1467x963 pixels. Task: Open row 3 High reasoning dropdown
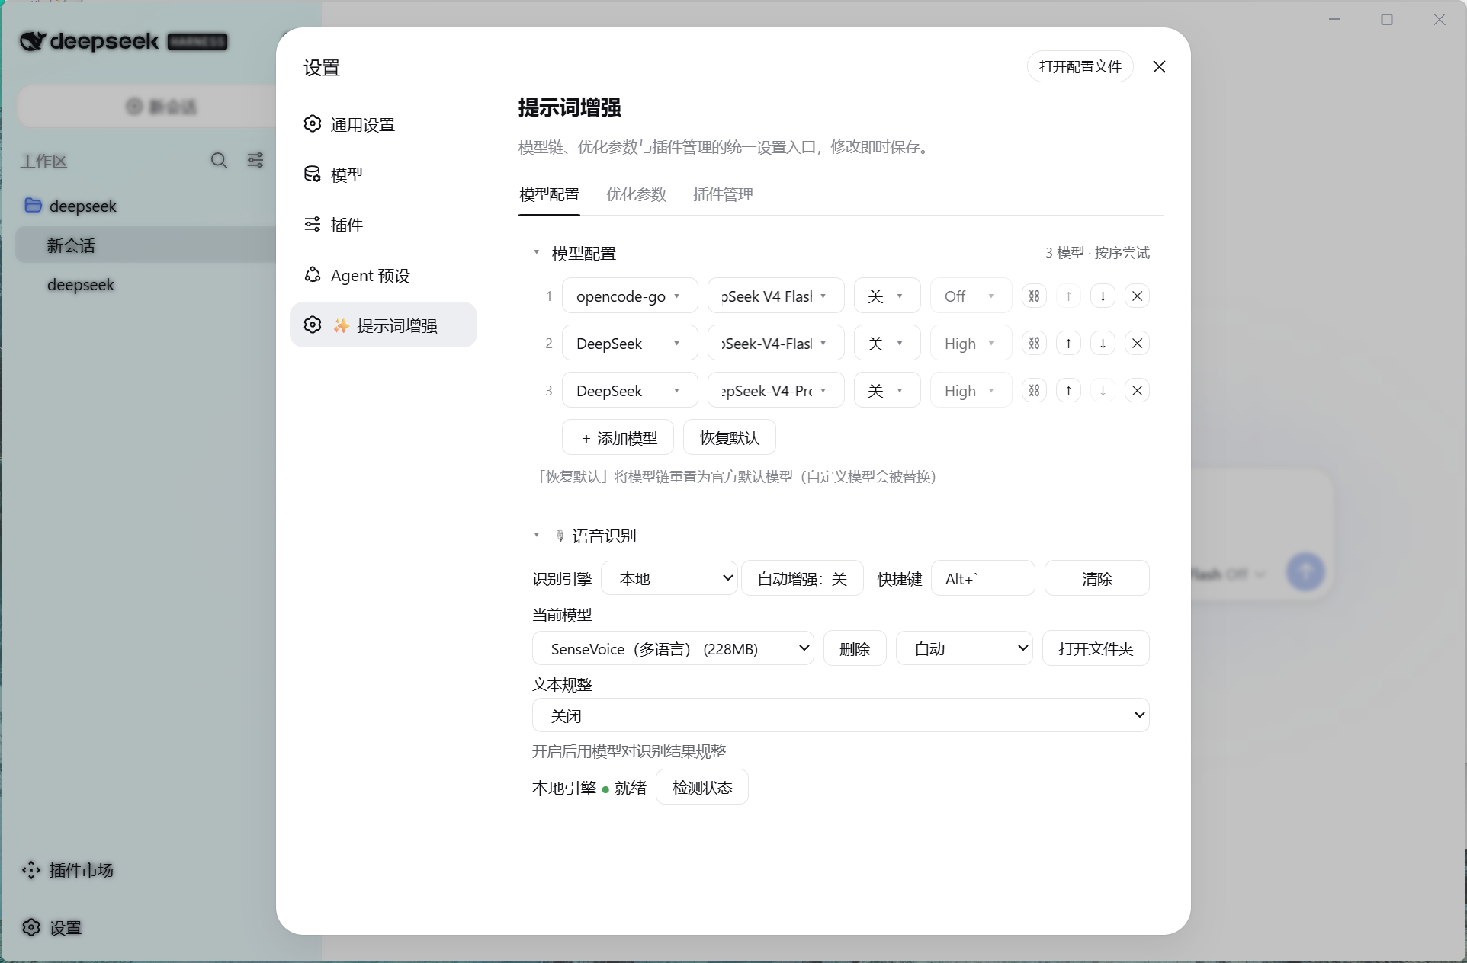(x=971, y=391)
